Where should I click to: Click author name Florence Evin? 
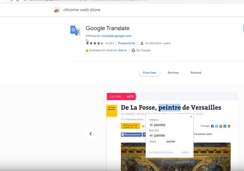pyautogui.click(x=134, y=119)
